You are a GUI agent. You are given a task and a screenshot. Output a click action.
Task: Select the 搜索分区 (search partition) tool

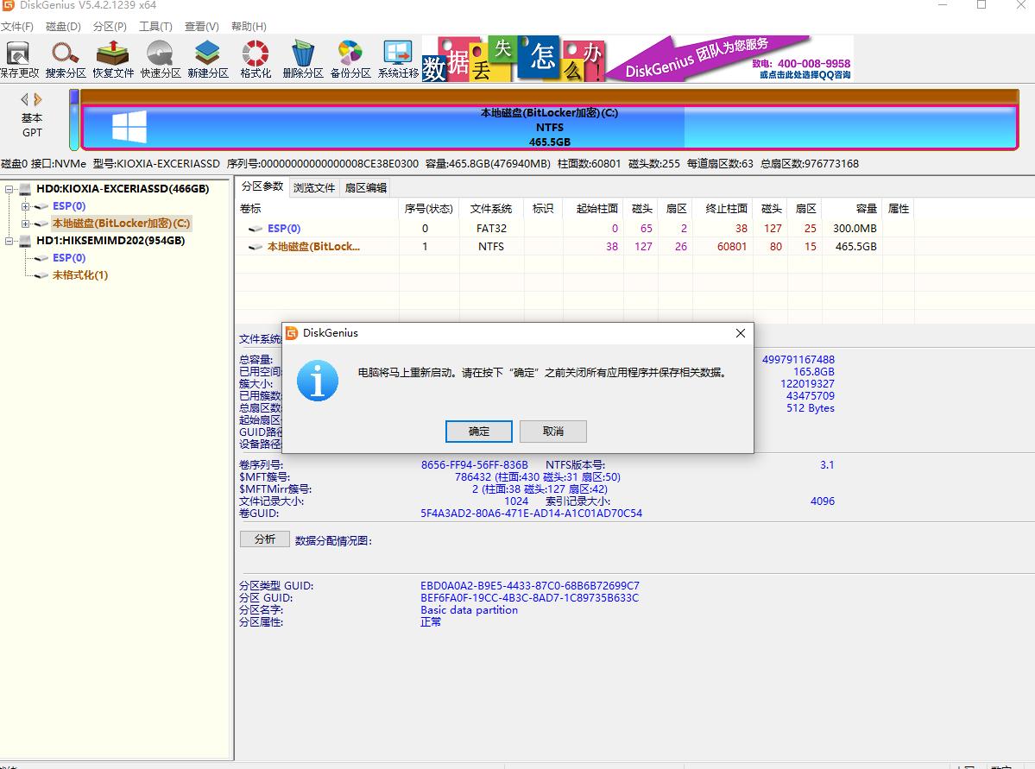[65, 58]
